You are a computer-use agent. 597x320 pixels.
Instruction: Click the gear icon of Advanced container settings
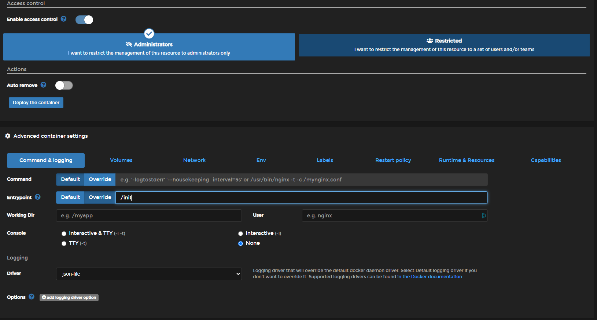pos(8,136)
